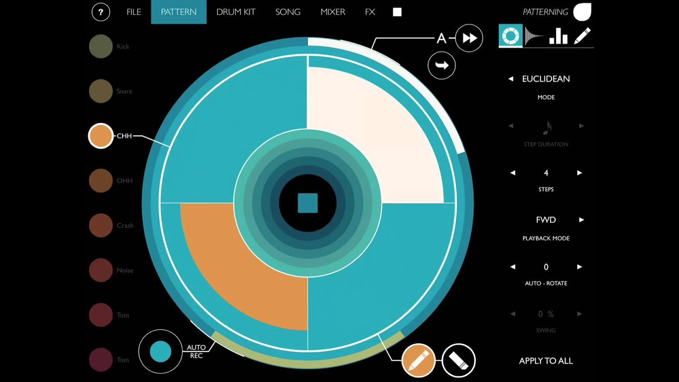Viewport: 679px width, 382px height.
Task: Open the FILE menu
Action: pyautogui.click(x=134, y=12)
